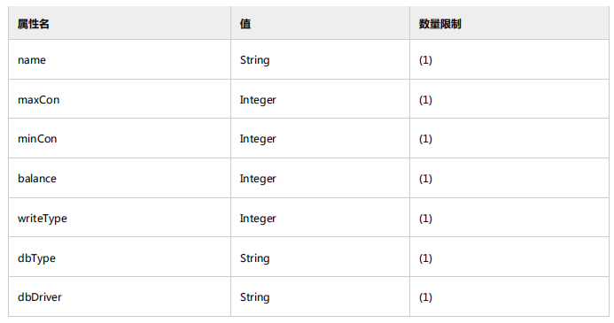Click Integer value in writeType row
614x323 pixels.
258,219
